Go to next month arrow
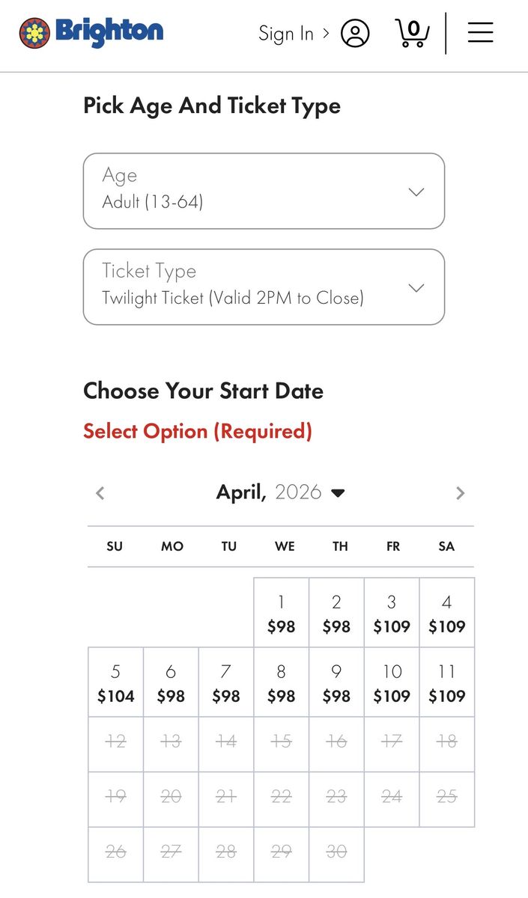The height and width of the screenshot is (898, 528). (461, 492)
